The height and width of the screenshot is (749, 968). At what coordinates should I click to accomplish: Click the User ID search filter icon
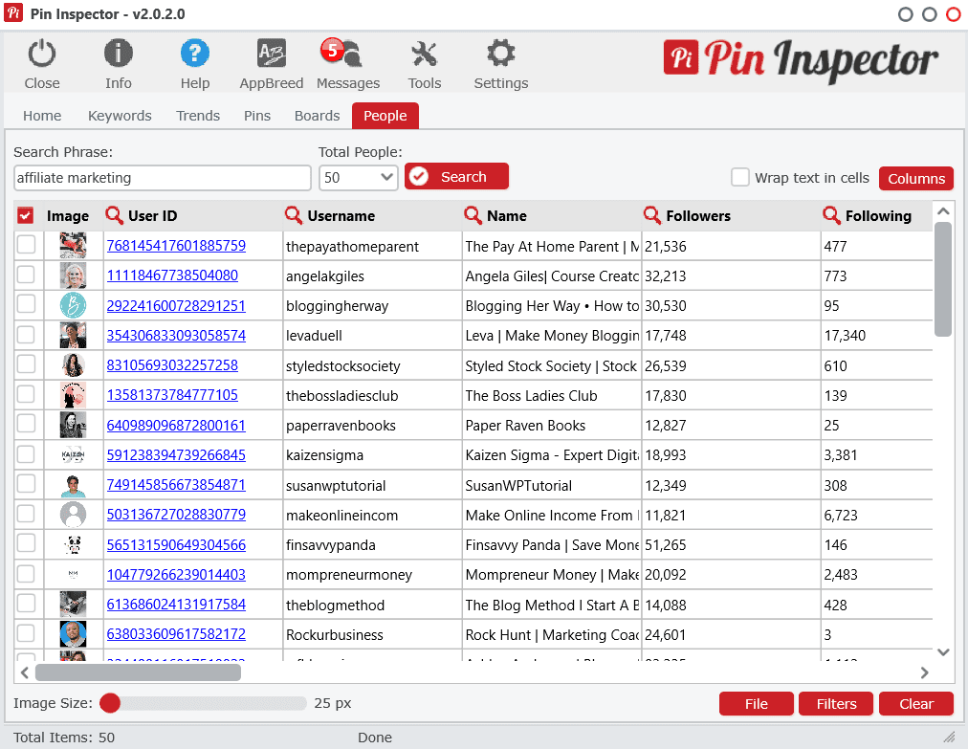113,215
